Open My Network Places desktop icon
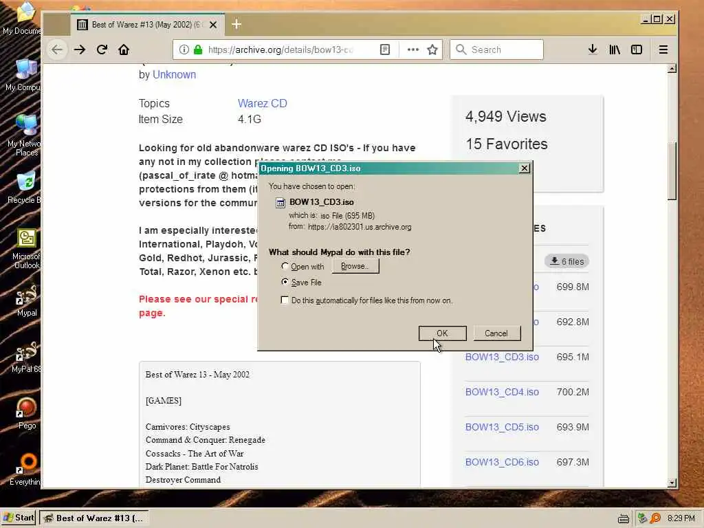 [x=25, y=135]
